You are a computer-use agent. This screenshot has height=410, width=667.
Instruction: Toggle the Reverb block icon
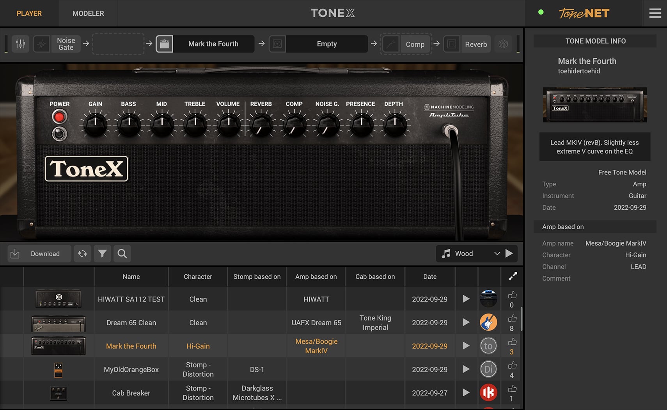[x=452, y=44]
